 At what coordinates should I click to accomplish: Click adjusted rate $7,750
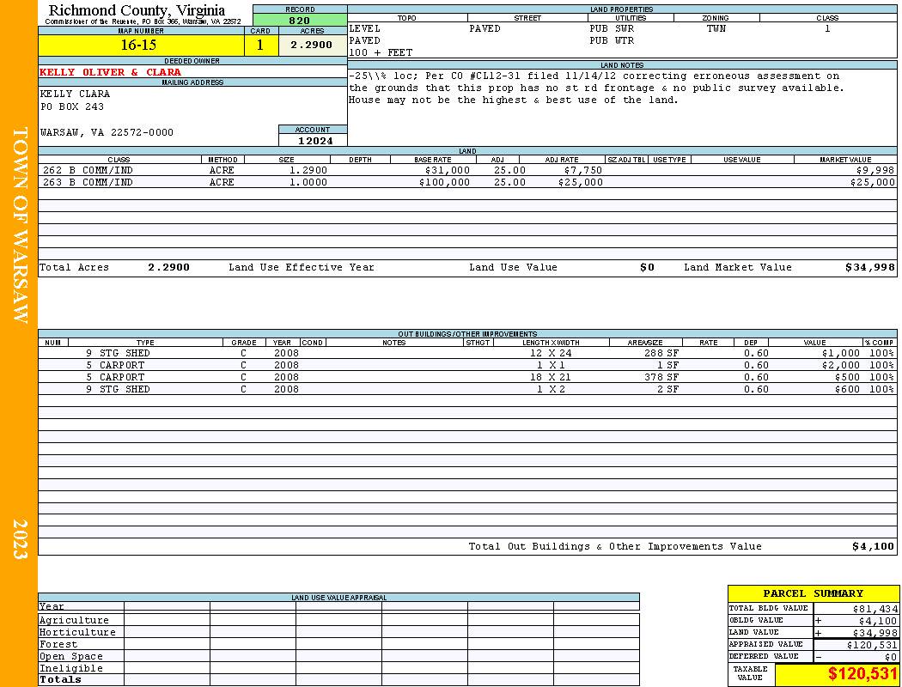[582, 170]
